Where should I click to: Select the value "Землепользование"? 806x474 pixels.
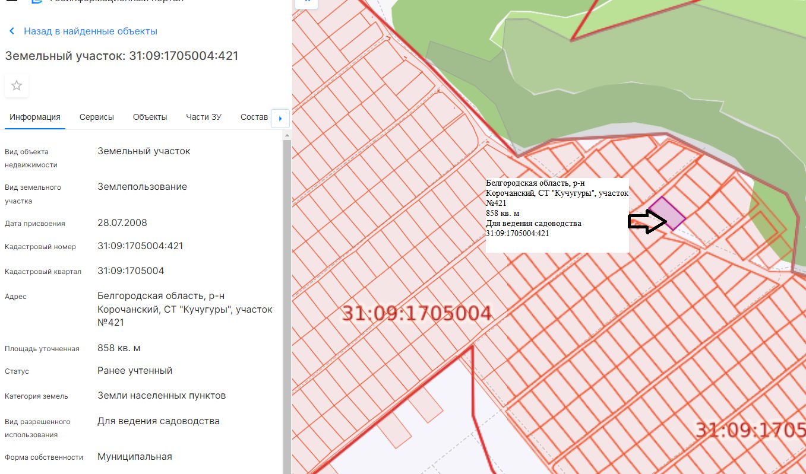142,187
